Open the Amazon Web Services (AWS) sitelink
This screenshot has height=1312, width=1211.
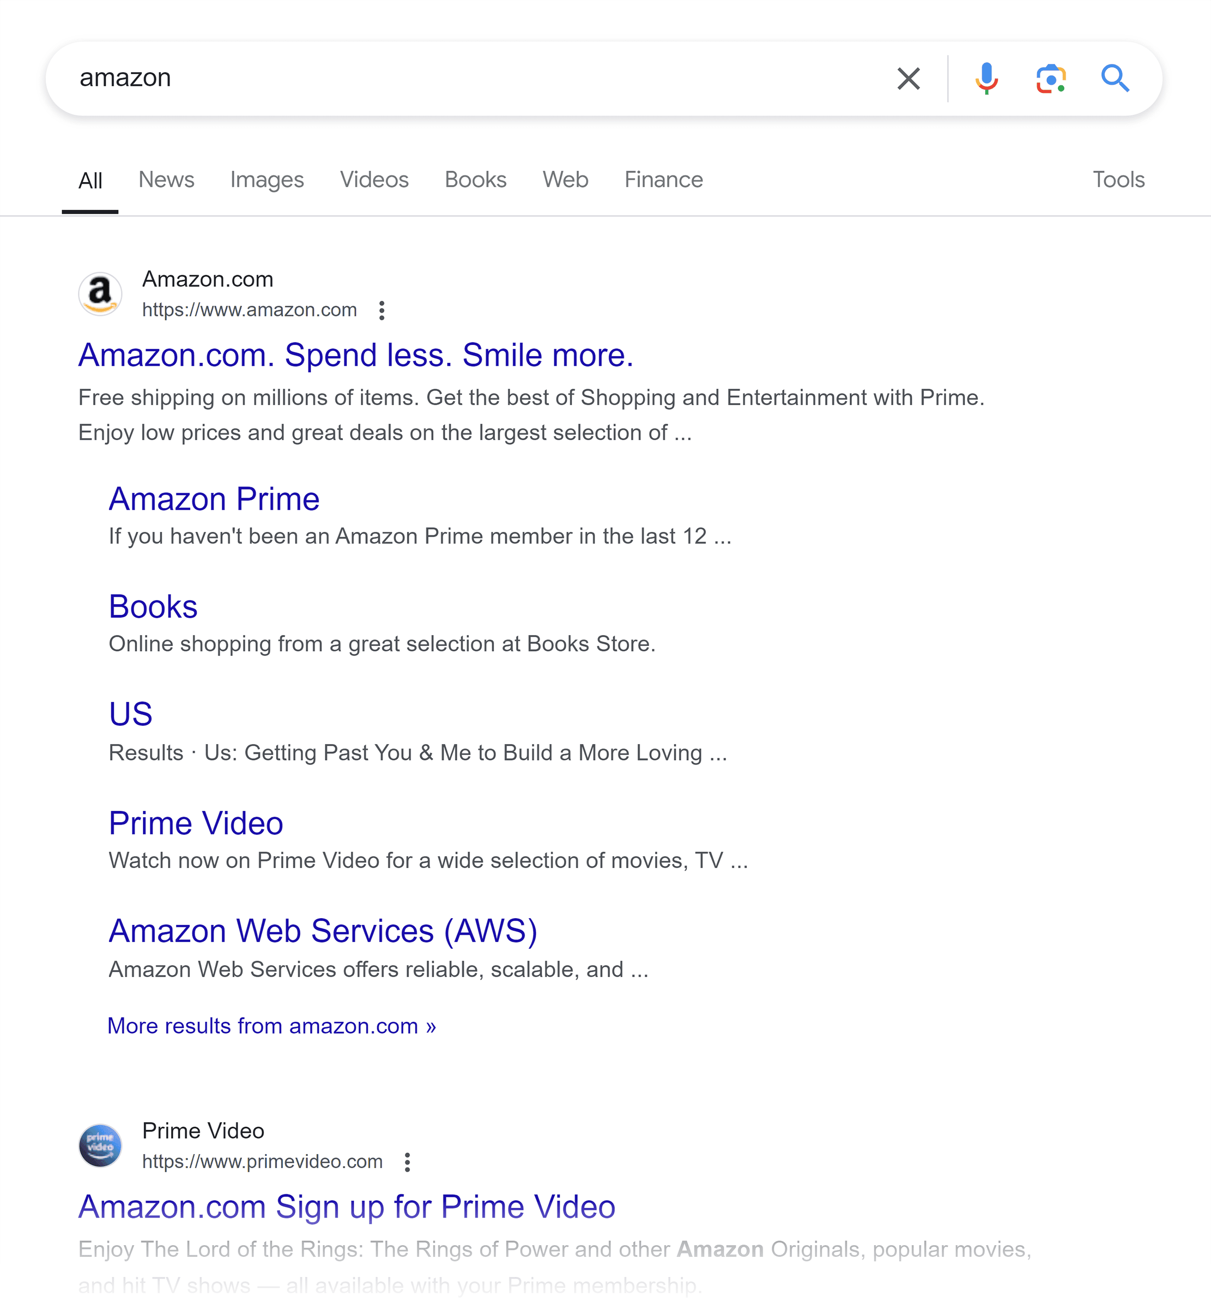point(323,931)
